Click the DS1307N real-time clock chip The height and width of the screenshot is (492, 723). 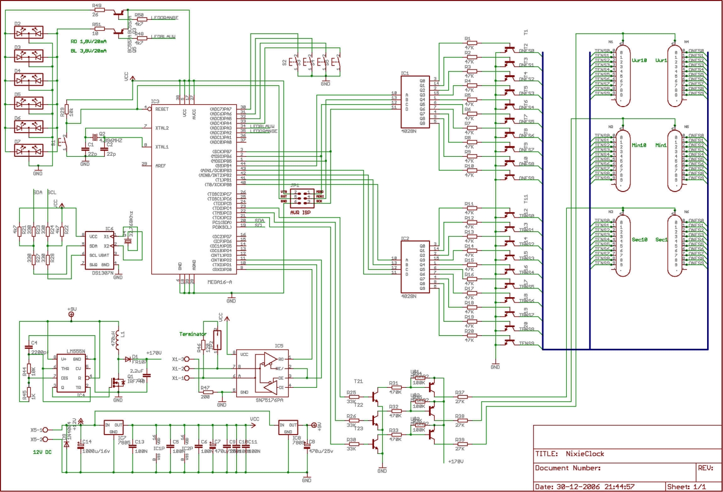click(x=100, y=250)
